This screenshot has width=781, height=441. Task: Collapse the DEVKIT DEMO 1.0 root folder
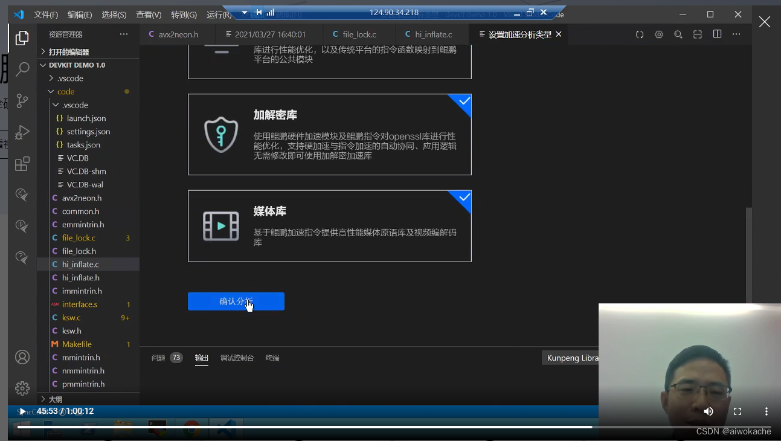pos(88,65)
